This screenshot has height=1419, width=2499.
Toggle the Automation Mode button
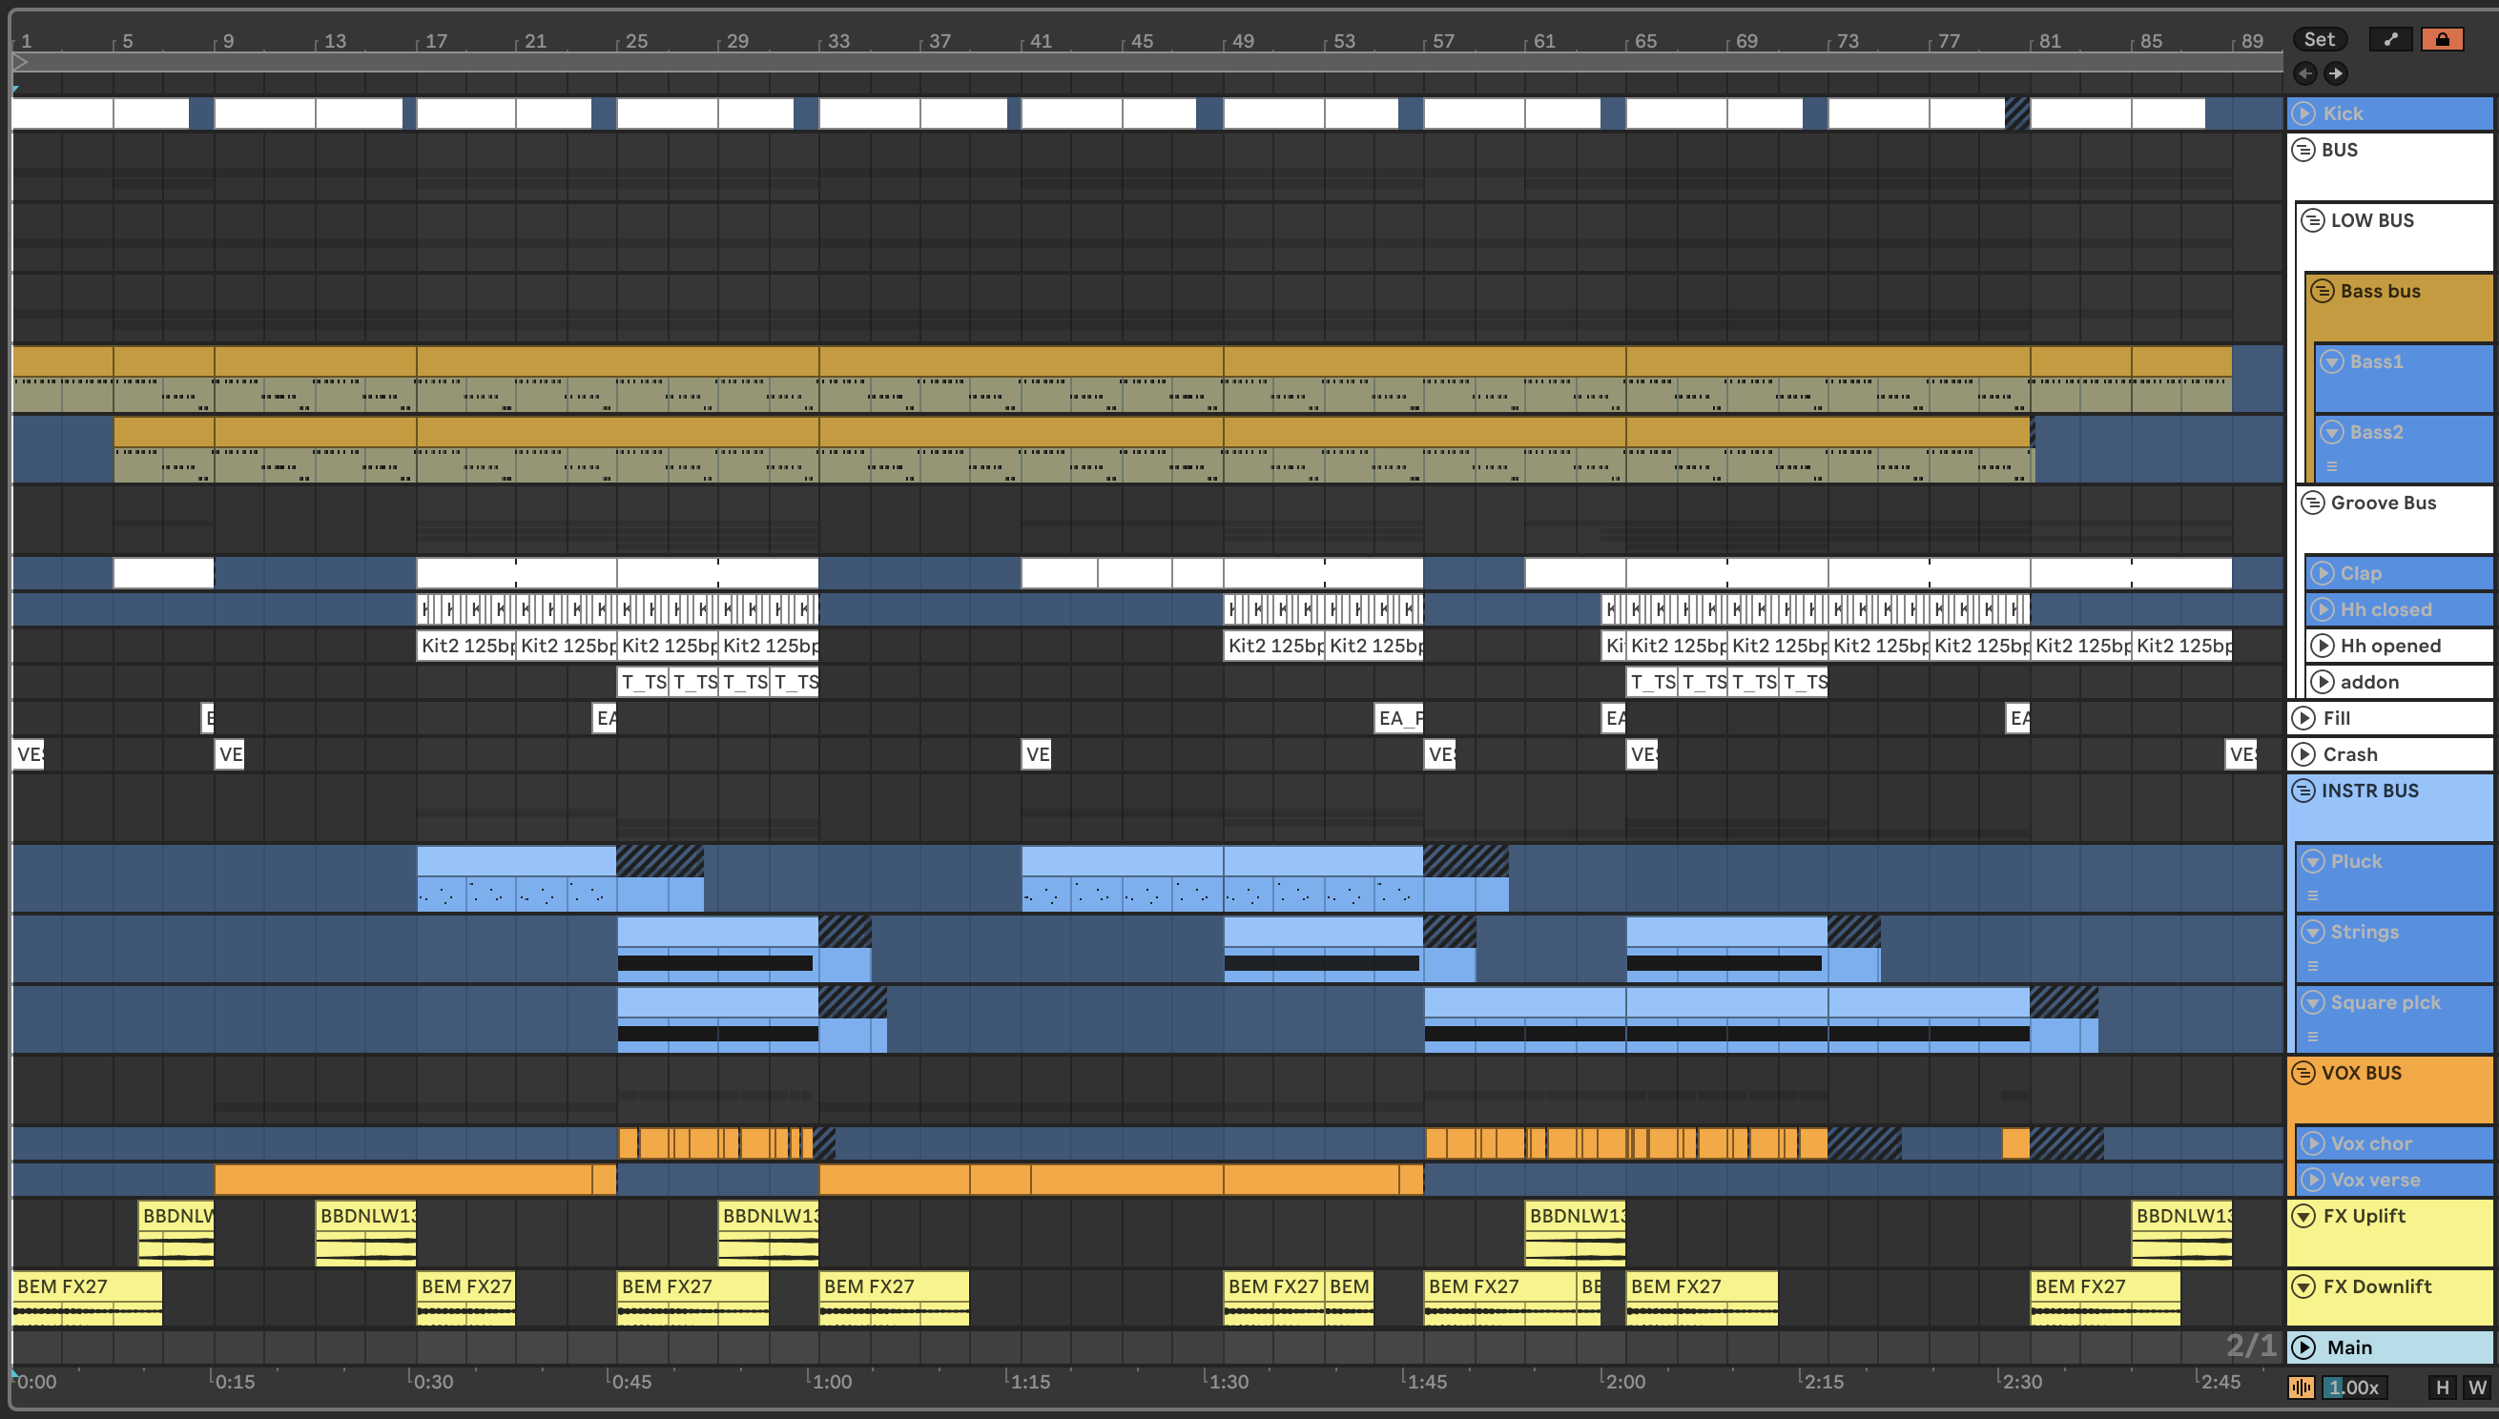pos(2391,39)
